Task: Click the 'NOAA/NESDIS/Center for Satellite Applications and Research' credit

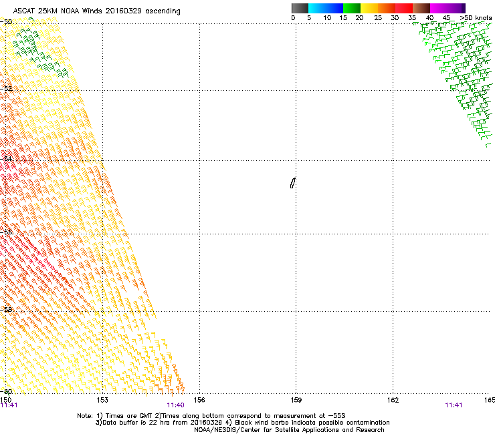Action: pos(289,430)
